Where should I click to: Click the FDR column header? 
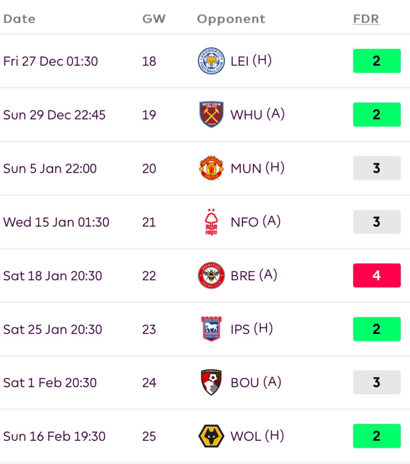pyautogui.click(x=366, y=19)
